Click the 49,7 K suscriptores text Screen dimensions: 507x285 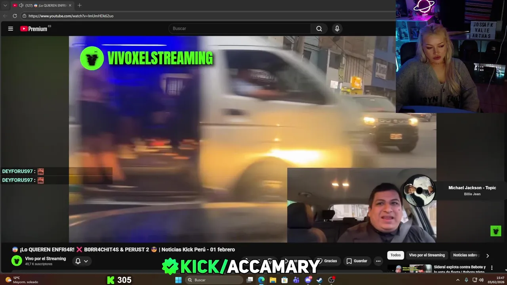pyautogui.click(x=38, y=264)
